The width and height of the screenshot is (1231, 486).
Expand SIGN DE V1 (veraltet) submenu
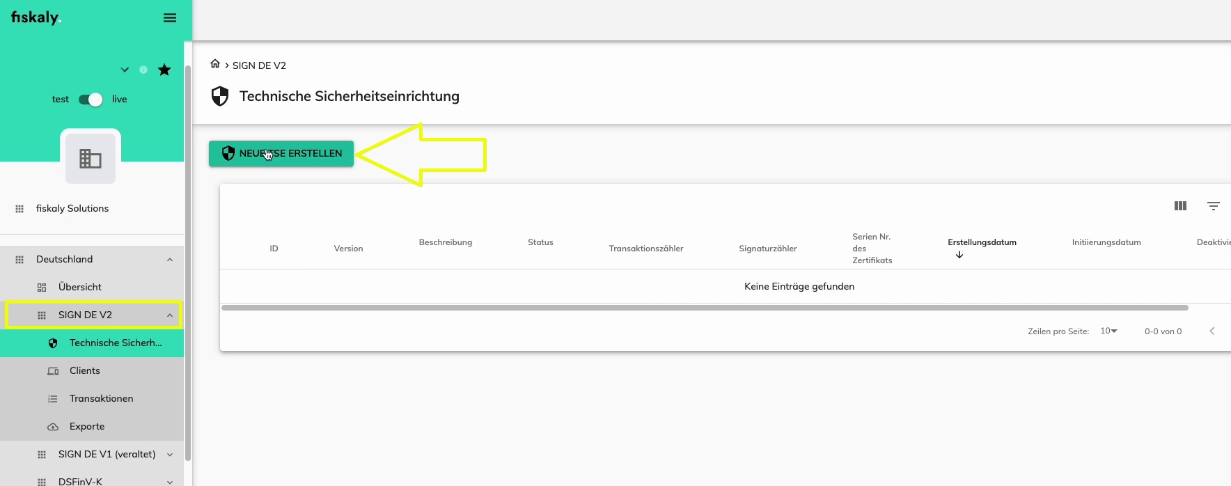169,455
